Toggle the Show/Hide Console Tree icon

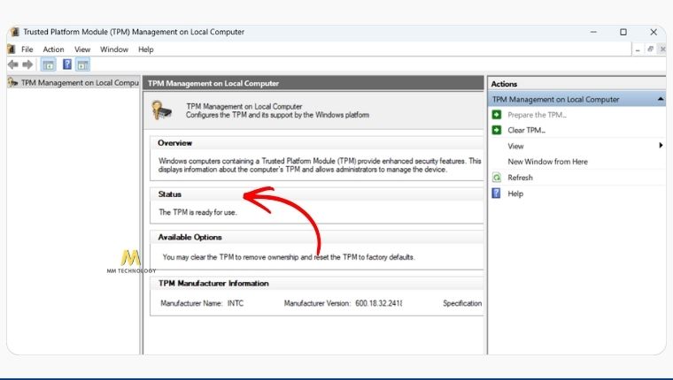click(48, 65)
